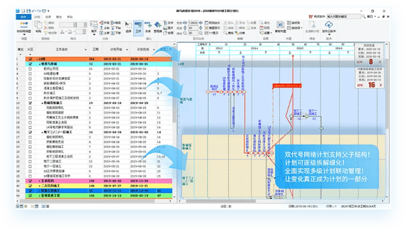Click the 格式刷 format painter icon
Viewport: 406px width, 232px height.
click(x=46, y=33)
